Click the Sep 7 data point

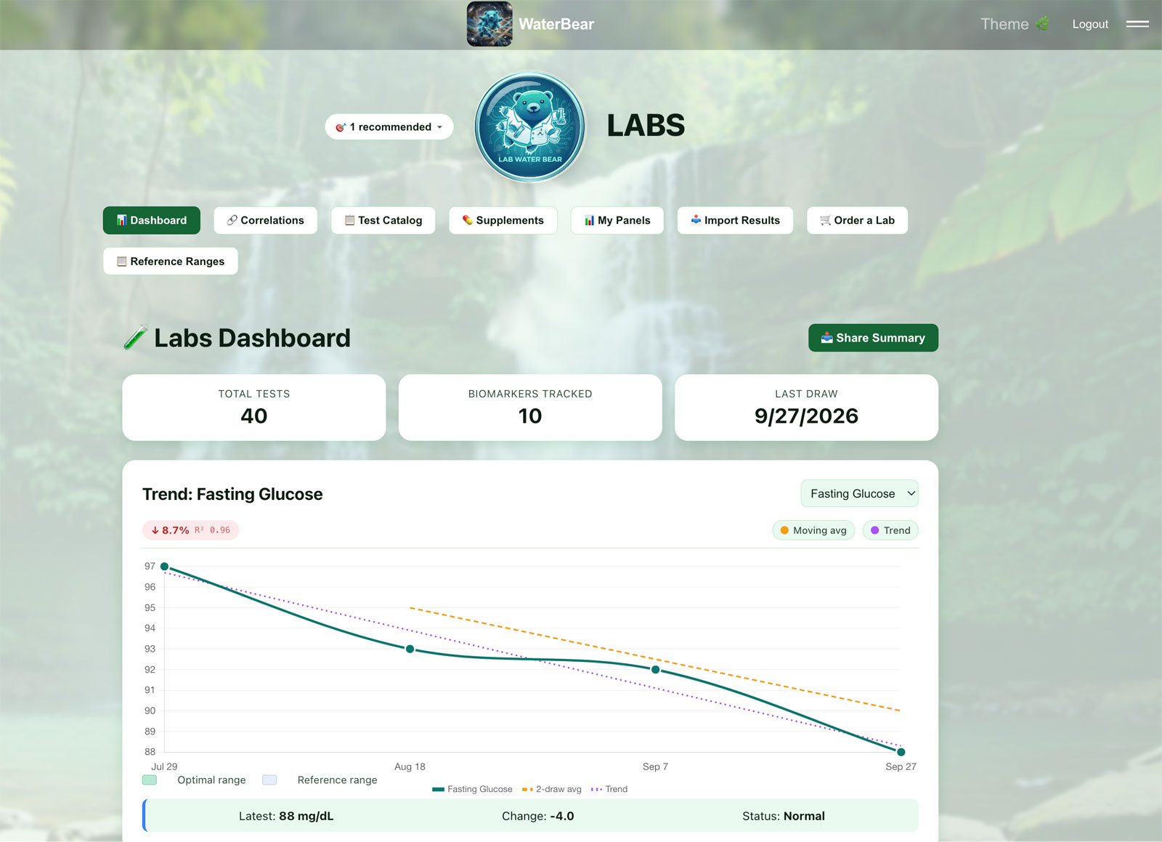coord(656,670)
